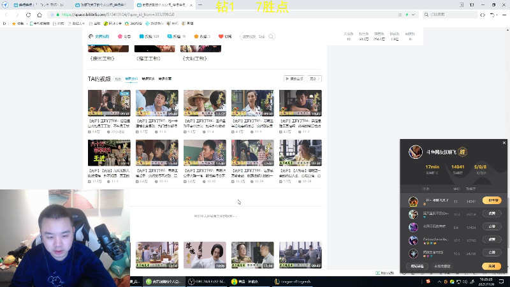Click the Sogou input method tray icon
510x287 pixels.
pyautogui.click(x=428, y=281)
